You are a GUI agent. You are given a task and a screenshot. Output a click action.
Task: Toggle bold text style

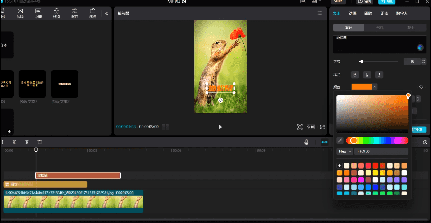click(x=355, y=75)
